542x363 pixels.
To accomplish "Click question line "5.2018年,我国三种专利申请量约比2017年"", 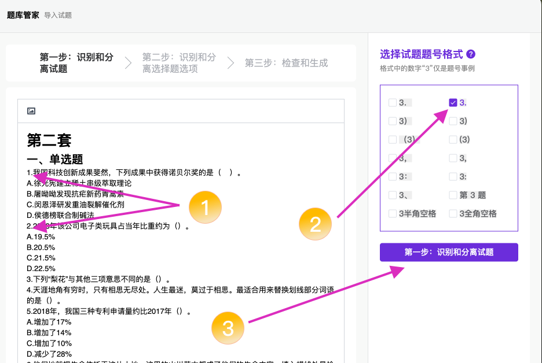I will point(108,311).
